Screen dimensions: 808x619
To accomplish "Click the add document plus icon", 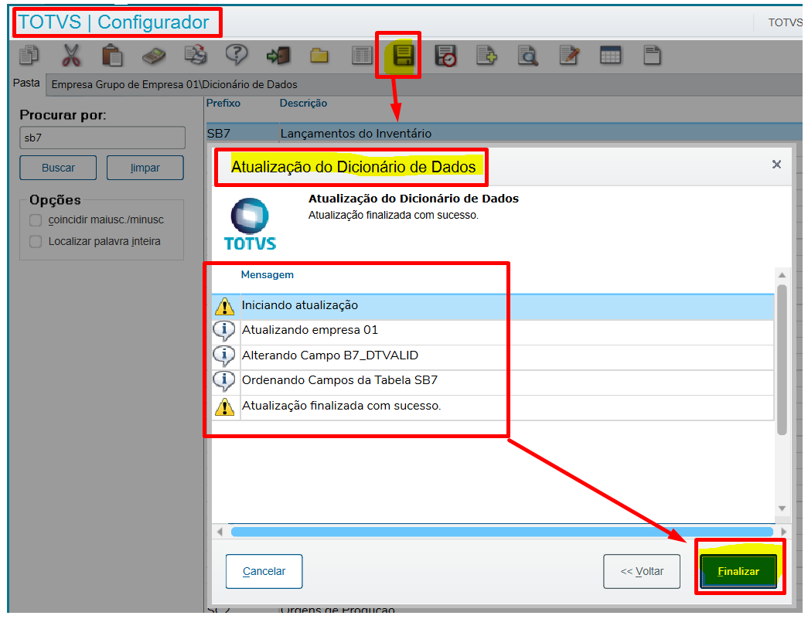I will point(486,55).
